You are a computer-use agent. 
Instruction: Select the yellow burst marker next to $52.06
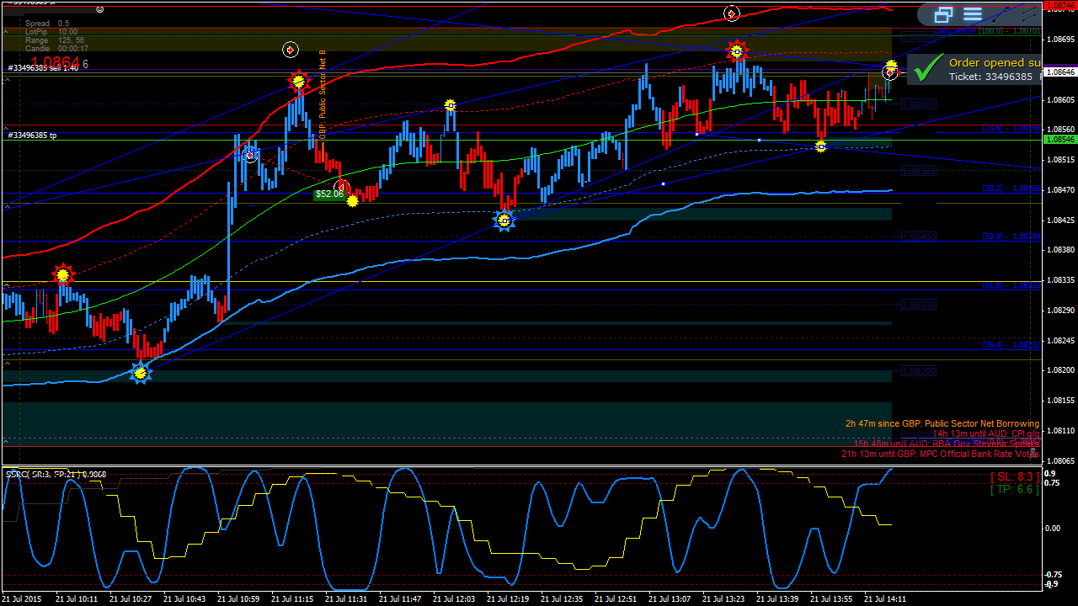pyautogui.click(x=353, y=200)
